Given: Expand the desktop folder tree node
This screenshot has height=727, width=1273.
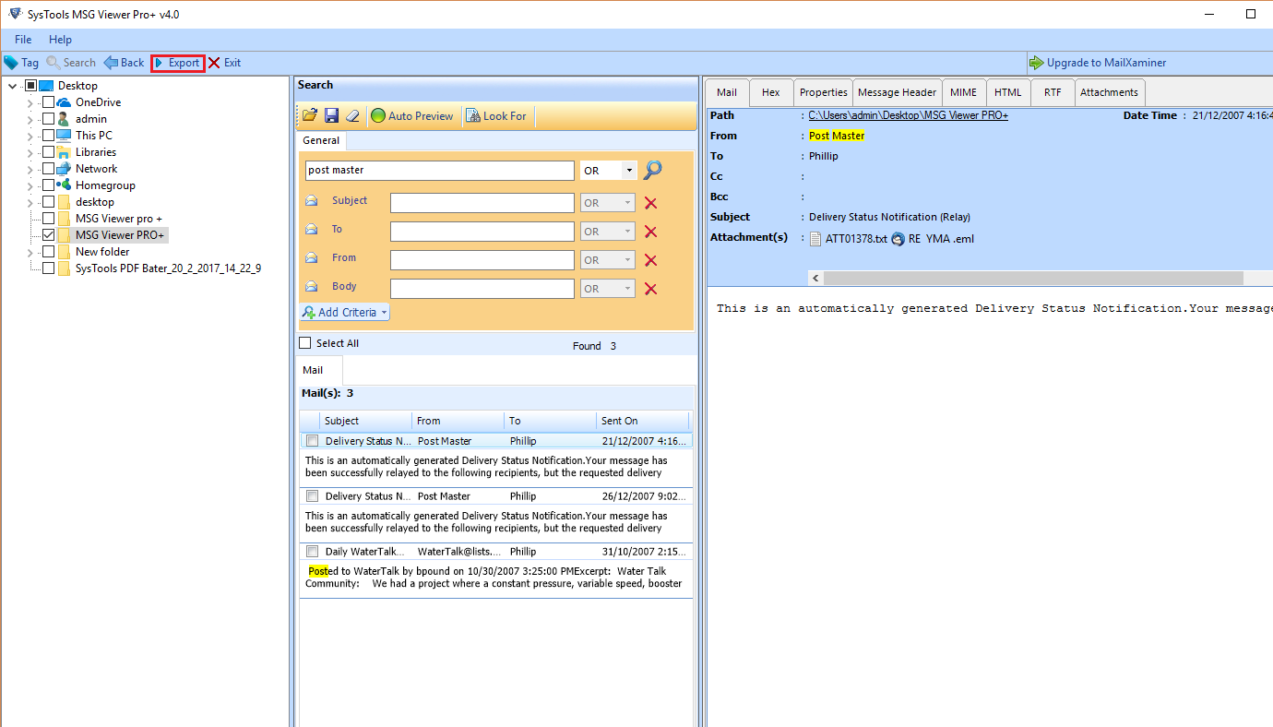Looking at the screenshot, I should 31,202.
